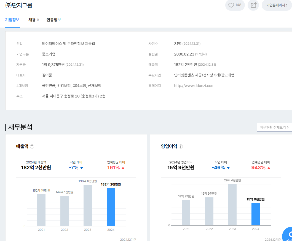
Task: Click the 2024 blue revenue bar
Action: click(x=111, y=207)
